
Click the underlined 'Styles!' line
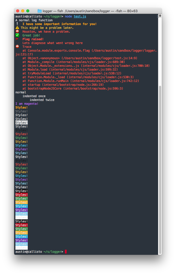[x=21, y=119]
